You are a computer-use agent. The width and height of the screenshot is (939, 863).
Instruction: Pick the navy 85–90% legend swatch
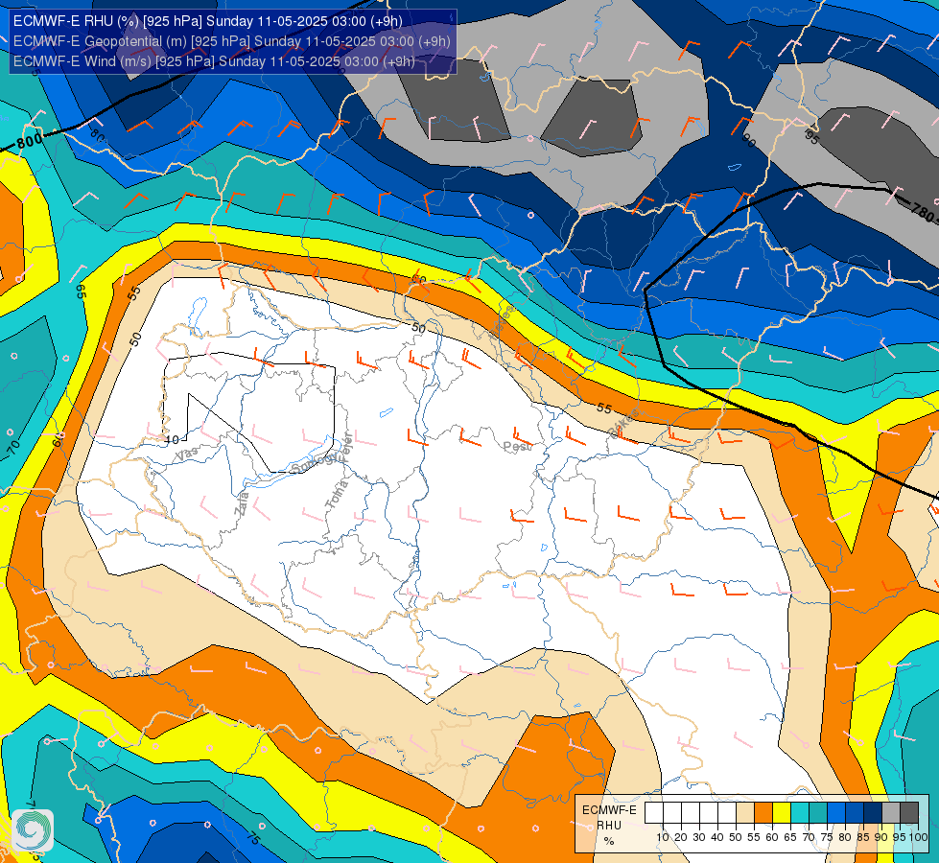873,813
